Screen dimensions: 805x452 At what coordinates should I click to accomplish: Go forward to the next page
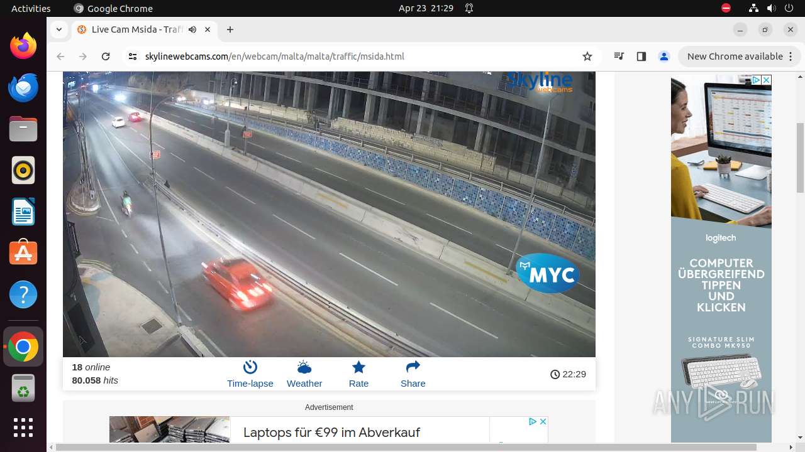83,56
